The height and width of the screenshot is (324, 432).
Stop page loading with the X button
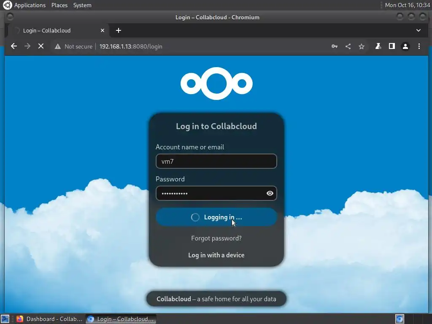pos(41,46)
